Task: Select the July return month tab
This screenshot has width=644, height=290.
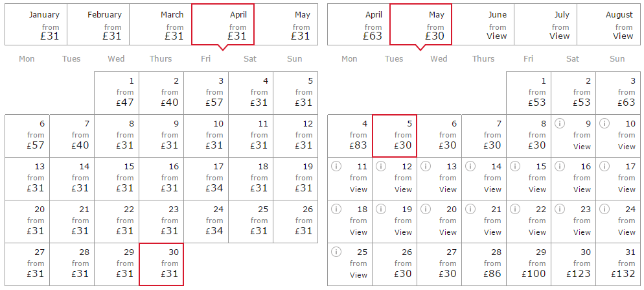Action: 546,25
